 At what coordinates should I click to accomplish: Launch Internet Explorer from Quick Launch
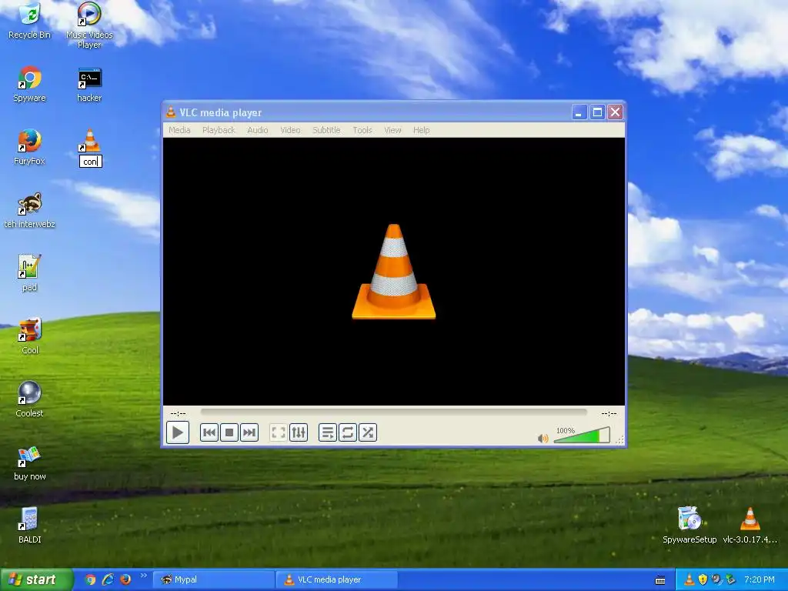[x=108, y=579]
